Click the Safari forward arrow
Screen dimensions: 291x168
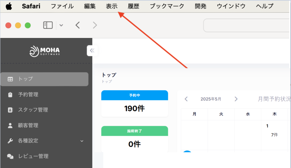point(95,25)
